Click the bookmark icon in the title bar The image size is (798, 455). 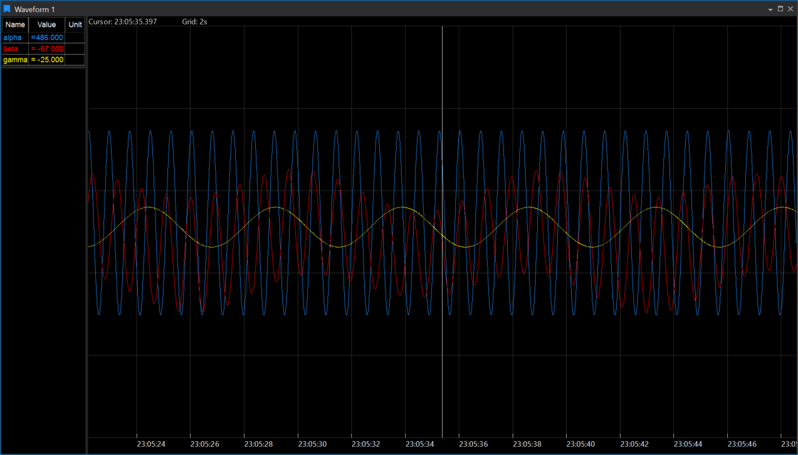[x=6, y=9]
